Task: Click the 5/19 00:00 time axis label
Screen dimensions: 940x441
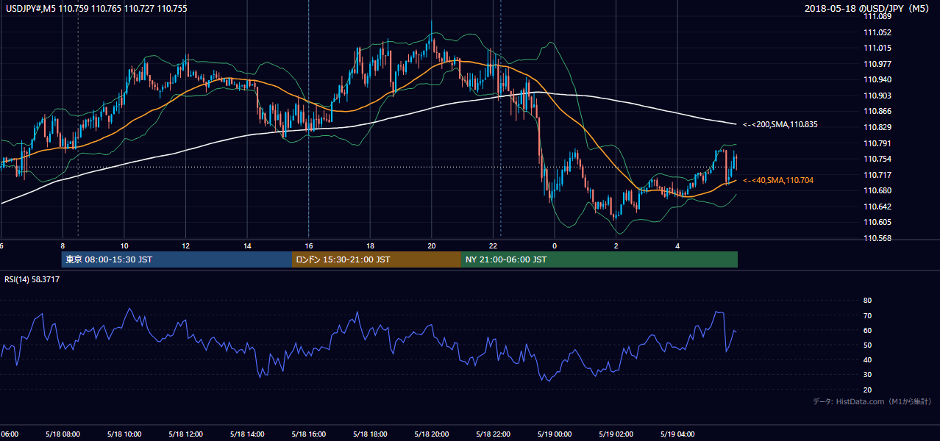Action: [x=555, y=434]
